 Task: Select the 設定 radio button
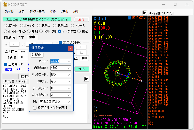coord(79,31)
